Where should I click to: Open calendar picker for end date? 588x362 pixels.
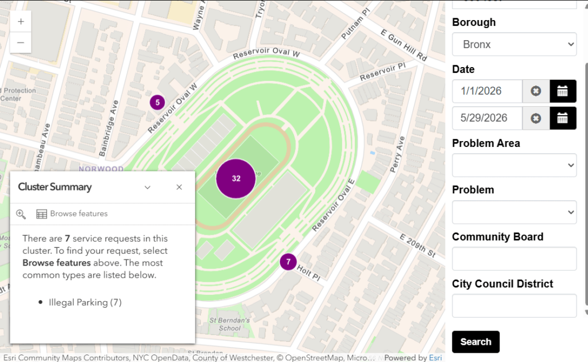coord(563,118)
